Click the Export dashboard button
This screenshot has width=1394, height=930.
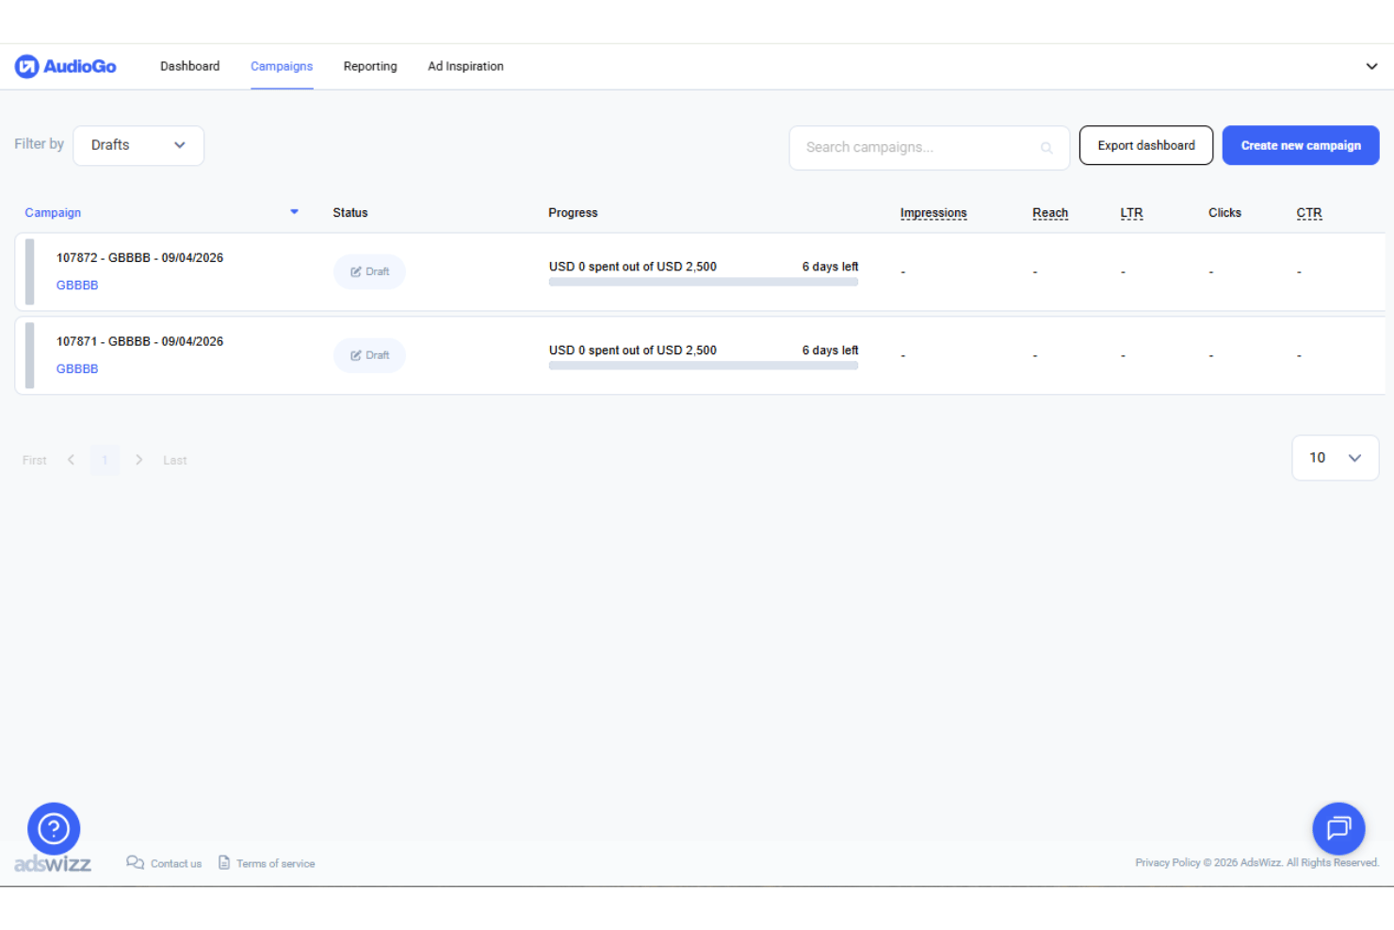1146,145
